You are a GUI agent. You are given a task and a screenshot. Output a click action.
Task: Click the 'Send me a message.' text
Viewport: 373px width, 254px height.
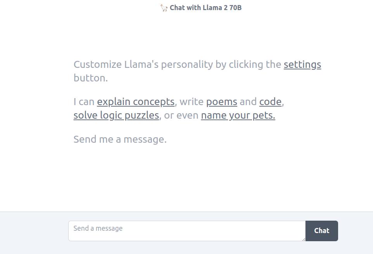[x=120, y=139]
